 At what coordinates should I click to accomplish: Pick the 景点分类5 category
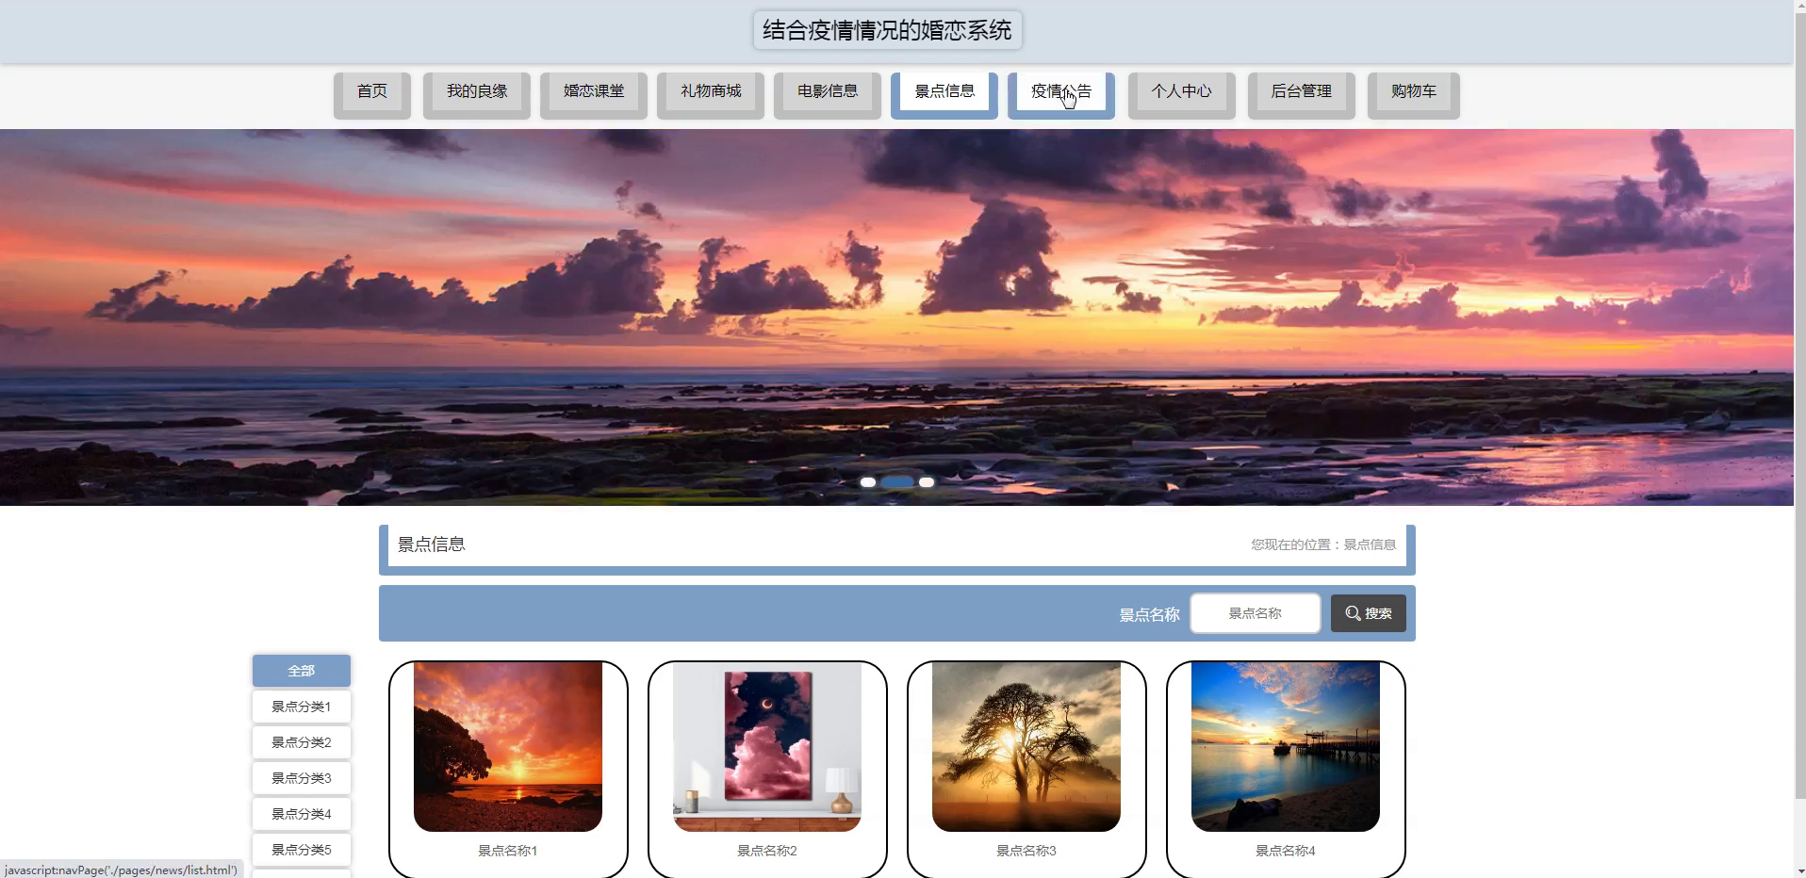pos(302,850)
